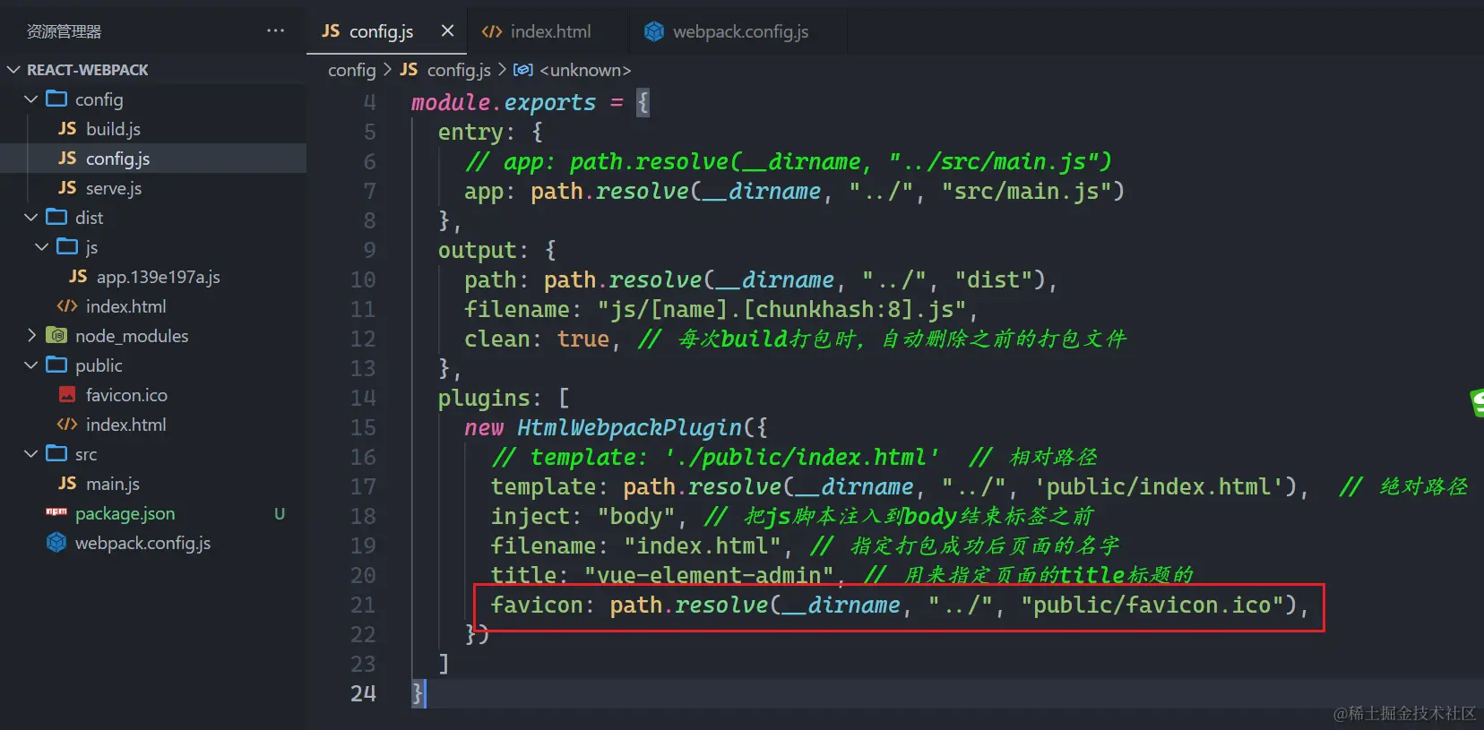The image size is (1484, 730).
Task: Click the JS icon in the breadcrumb
Action: click(409, 70)
